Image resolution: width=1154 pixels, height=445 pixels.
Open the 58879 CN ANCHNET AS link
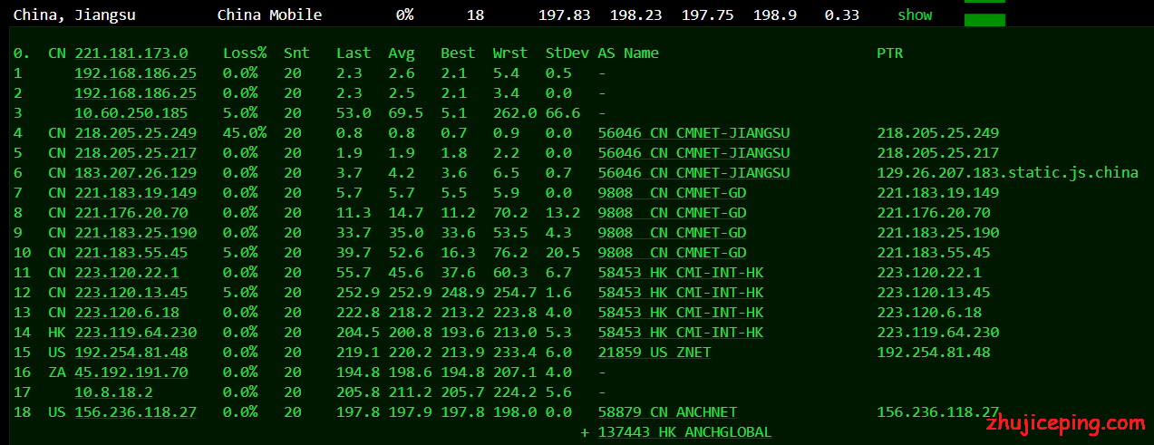[x=667, y=412]
